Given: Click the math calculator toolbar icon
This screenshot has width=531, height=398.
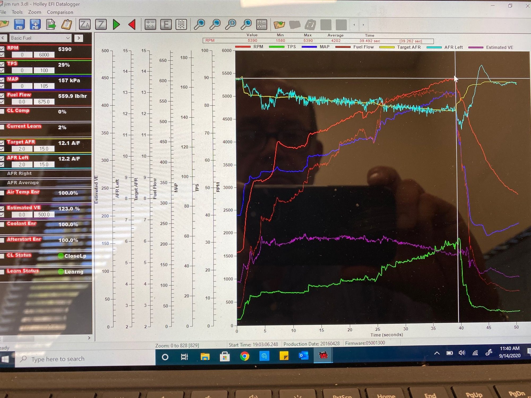Looking at the screenshot, I should pos(150,24).
